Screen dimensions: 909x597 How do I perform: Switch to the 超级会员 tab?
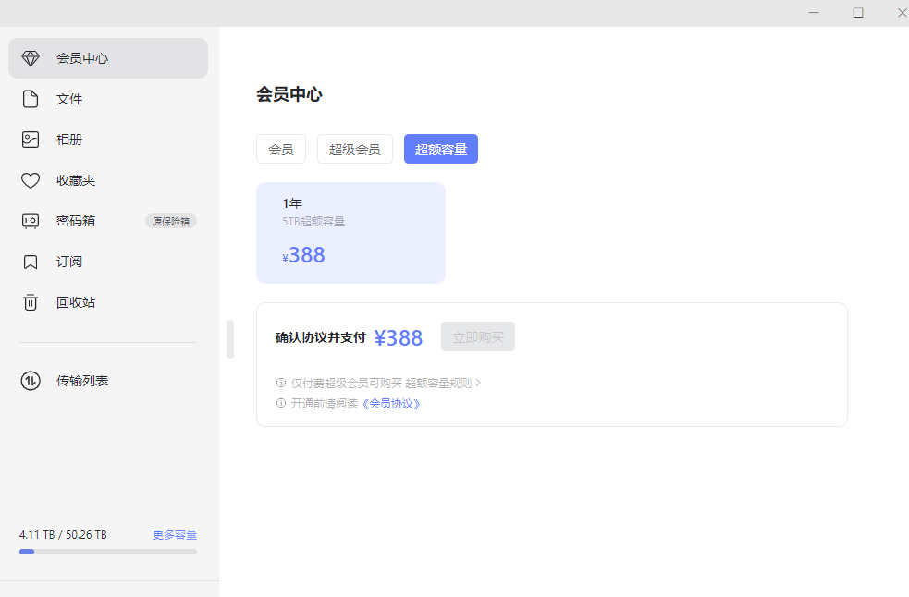pos(355,149)
